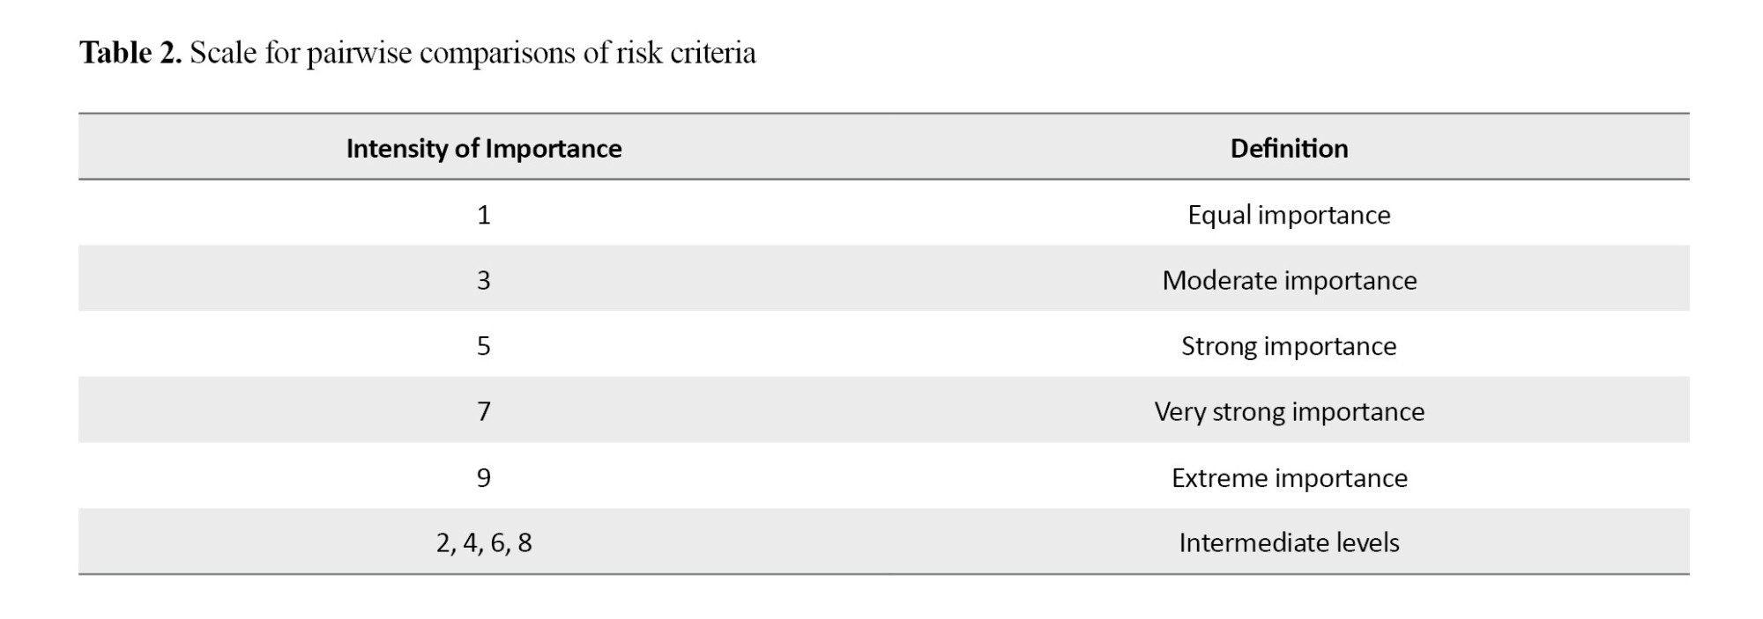This screenshot has width=1763, height=619.
Task: Click the 'Extreme importance' definition cell
Action: point(1289,477)
